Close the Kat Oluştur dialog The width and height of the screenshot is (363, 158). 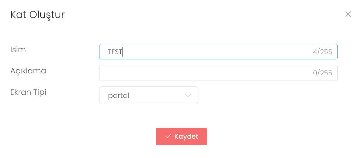point(348,14)
